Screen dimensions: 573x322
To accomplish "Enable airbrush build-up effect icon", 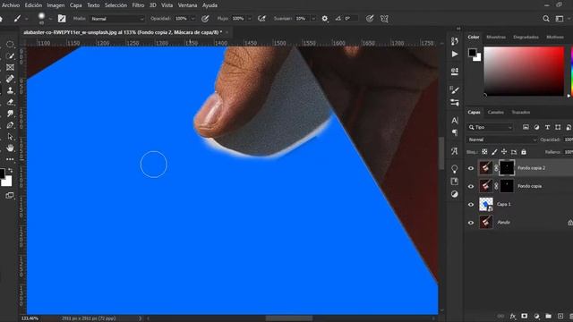I will (x=261, y=18).
